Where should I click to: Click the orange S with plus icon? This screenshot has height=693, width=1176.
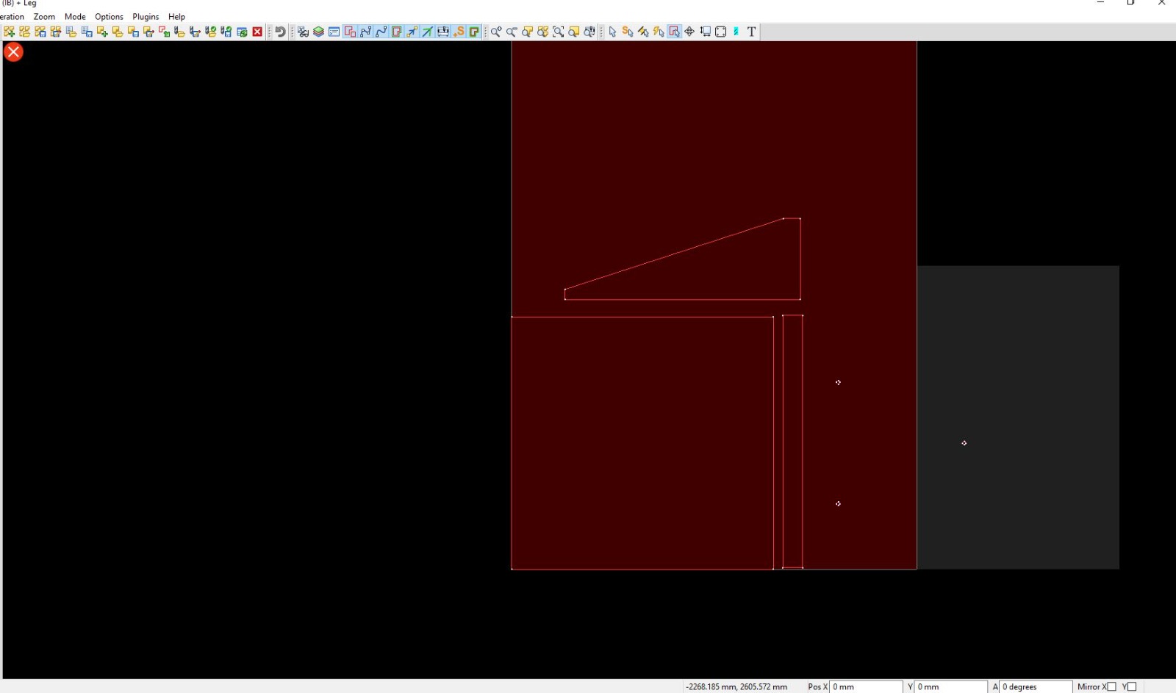click(459, 32)
